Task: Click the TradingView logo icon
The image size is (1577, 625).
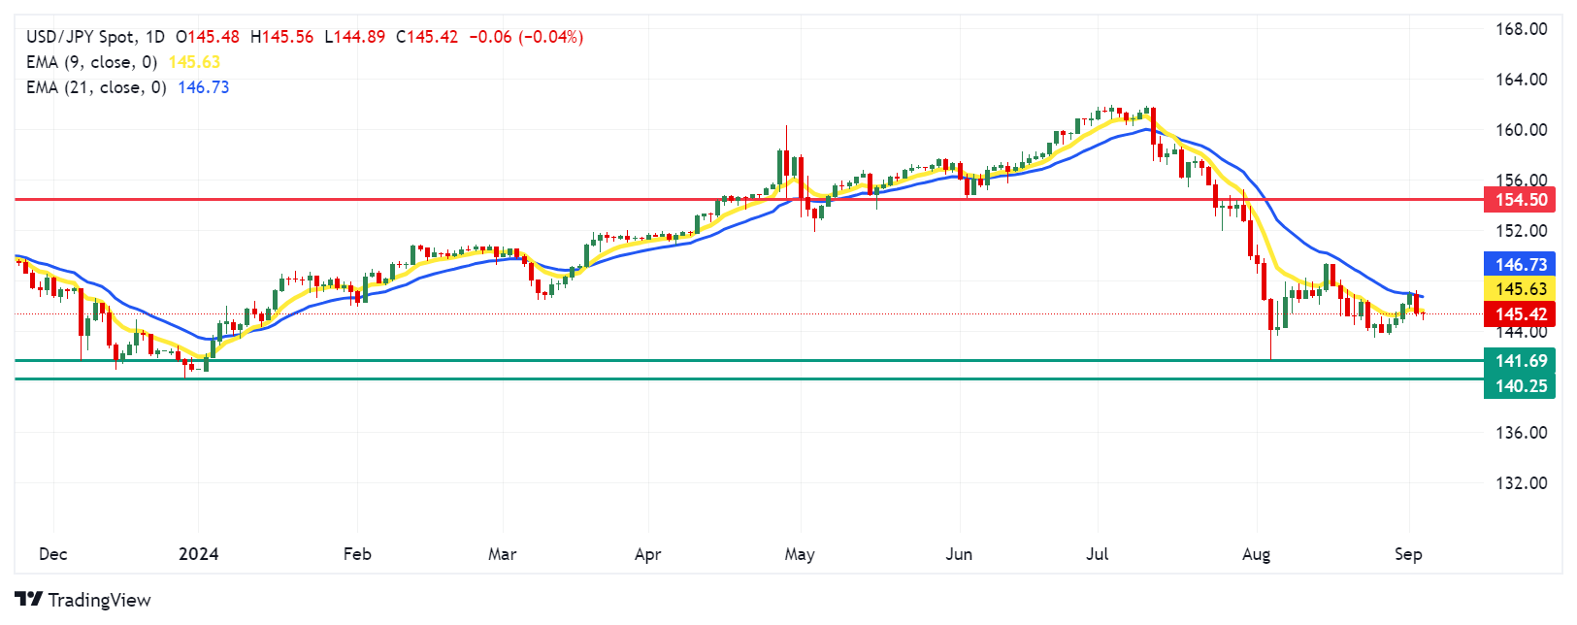Action: (28, 600)
